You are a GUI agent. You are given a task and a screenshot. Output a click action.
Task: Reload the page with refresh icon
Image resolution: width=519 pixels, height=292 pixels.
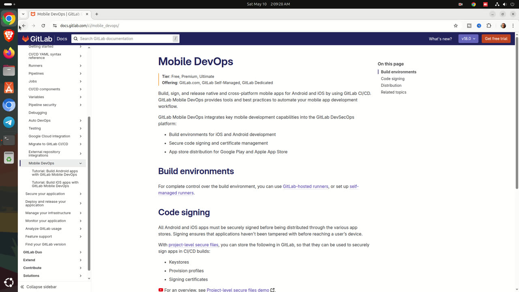point(43,26)
